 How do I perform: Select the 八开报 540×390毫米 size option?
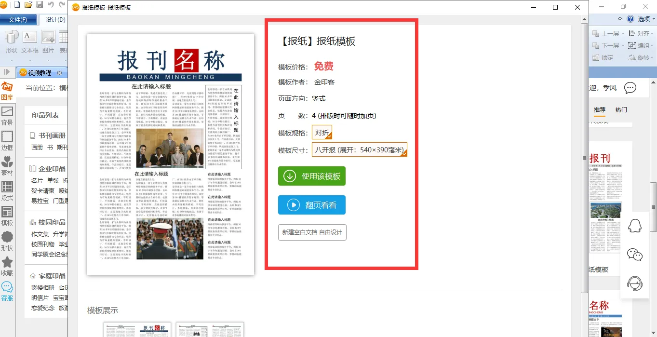pos(360,150)
